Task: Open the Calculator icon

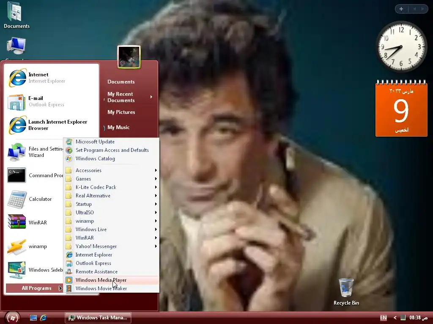Action: coord(17,199)
